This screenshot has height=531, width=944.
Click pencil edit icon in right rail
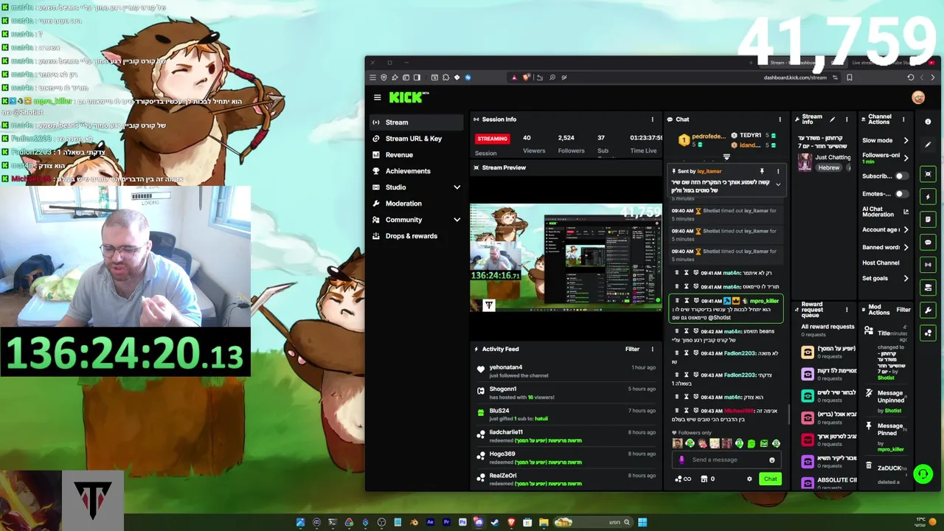tap(928, 145)
